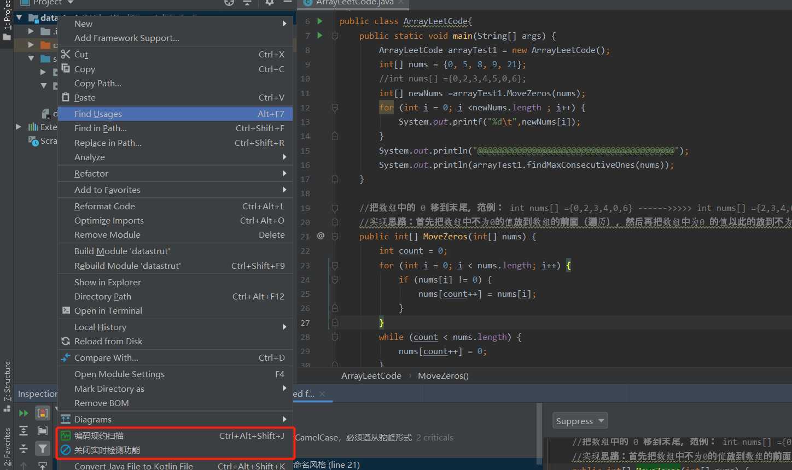The image size is (792, 470).
Task: Close the inspection results tab with X
Action: [x=322, y=393]
